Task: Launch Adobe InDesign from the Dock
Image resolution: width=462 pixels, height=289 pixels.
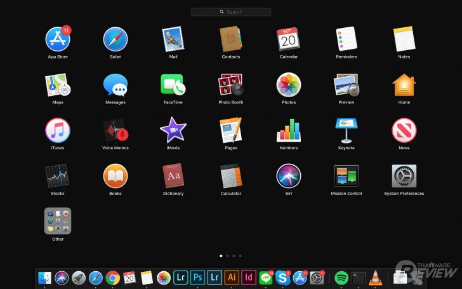Action: 249,278
